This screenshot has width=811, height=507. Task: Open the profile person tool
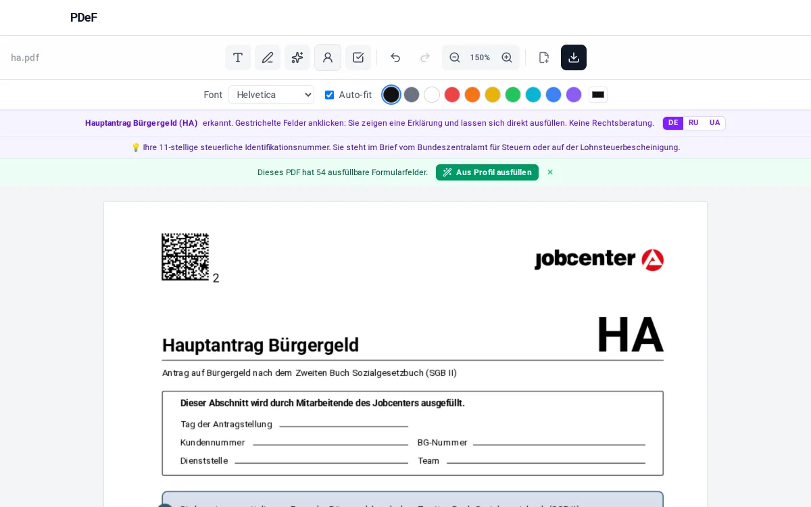[x=328, y=57]
